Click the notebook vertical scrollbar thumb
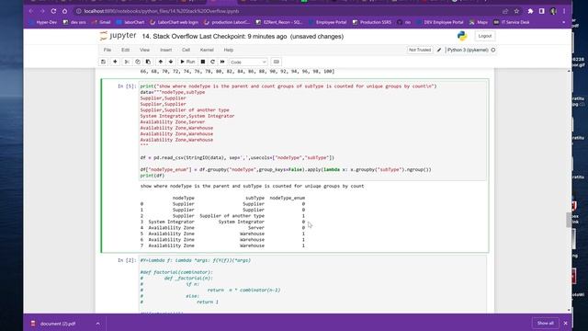This screenshot has height=331, width=588. (x=569, y=220)
